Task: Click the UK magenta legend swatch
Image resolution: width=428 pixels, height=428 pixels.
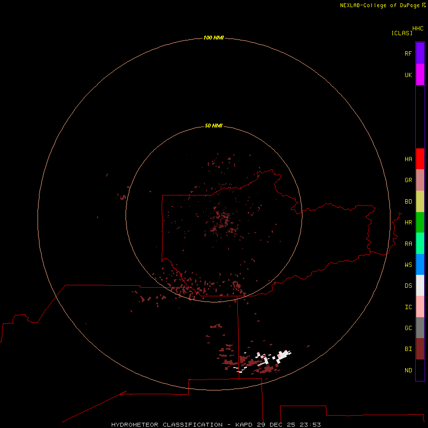Action: click(x=420, y=75)
